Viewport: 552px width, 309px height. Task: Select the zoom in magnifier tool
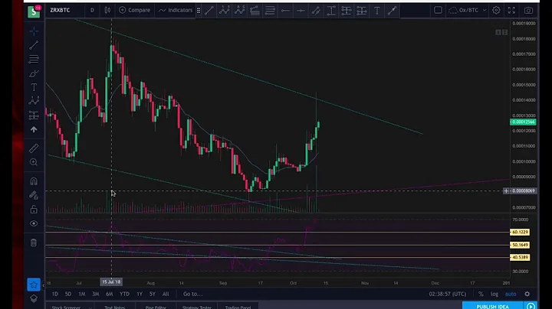pyautogui.click(x=34, y=162)
